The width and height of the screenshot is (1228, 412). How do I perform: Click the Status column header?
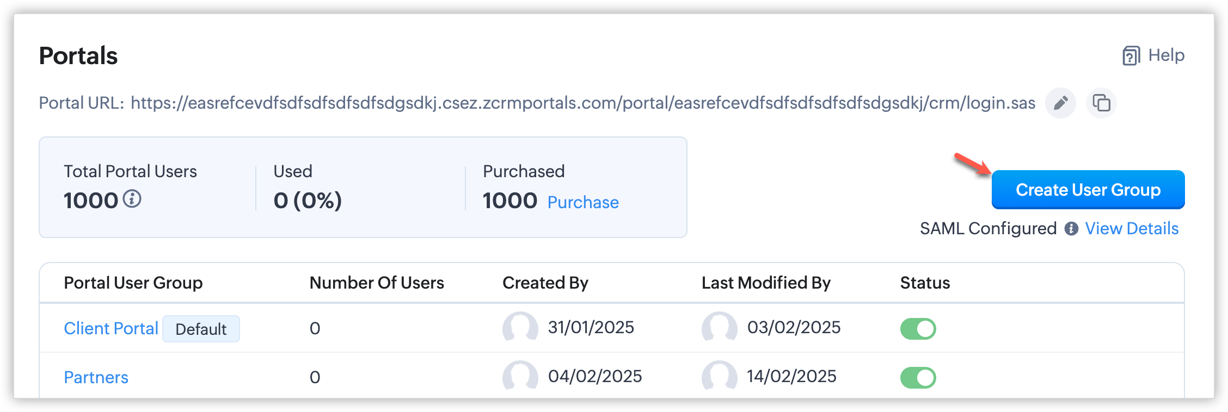(925, 283)
